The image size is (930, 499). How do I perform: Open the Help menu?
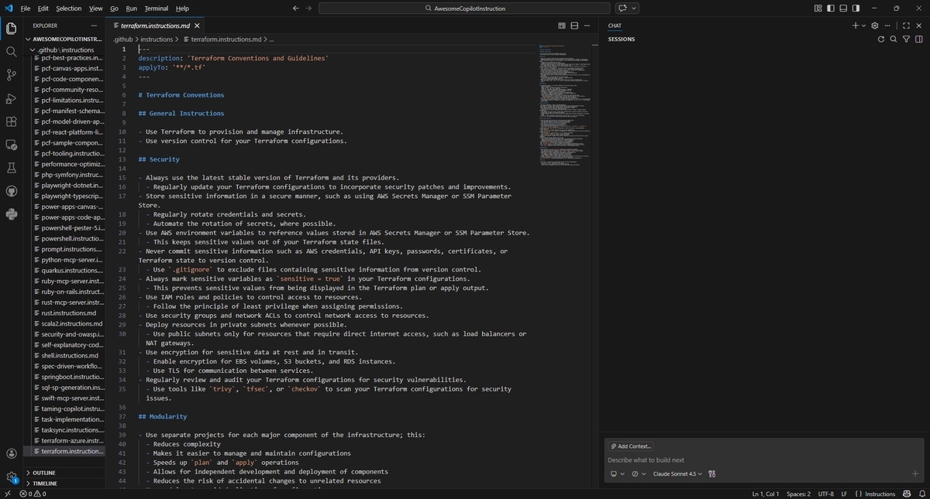click(x=182, y=9)
